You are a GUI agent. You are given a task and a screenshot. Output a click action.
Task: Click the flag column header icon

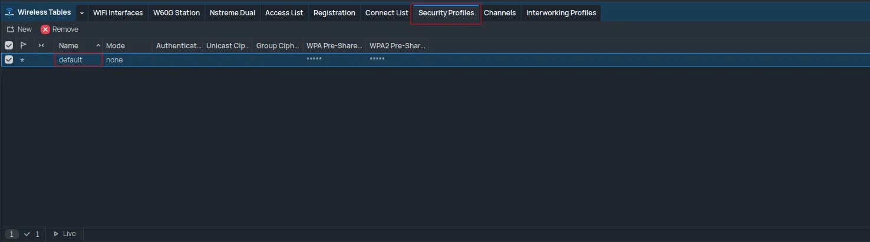tap(24, 45)
